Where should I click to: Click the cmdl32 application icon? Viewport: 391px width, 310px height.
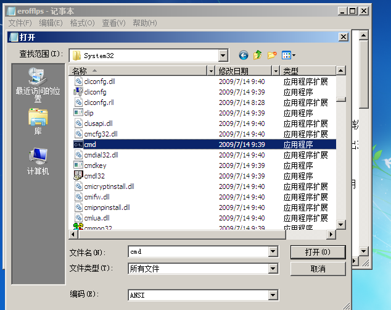coord(78,175)
